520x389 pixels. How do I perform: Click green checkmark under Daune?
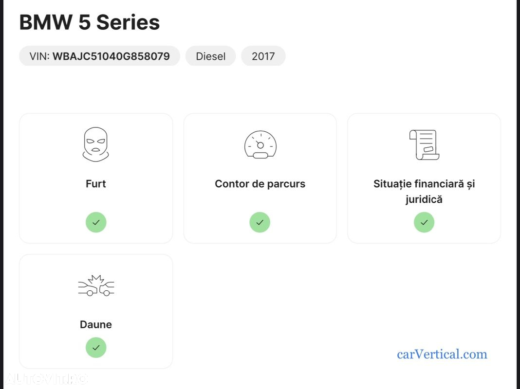[96, 347]
